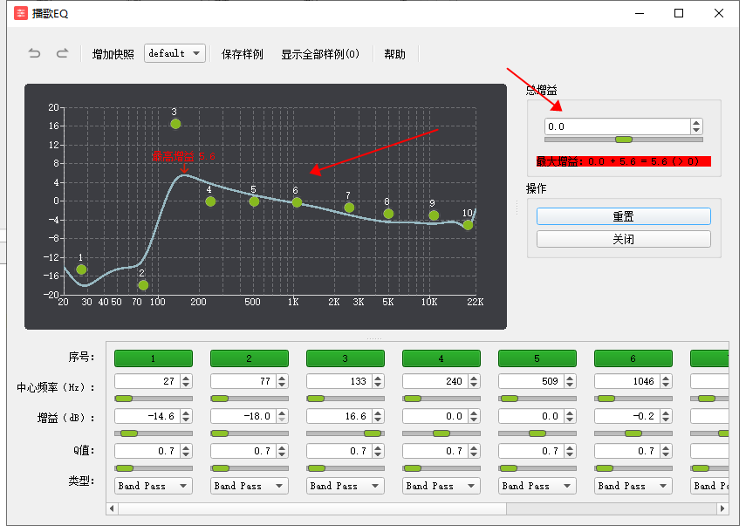
Task: Select EQ point 5 on the graph
Action: (254, 201)
